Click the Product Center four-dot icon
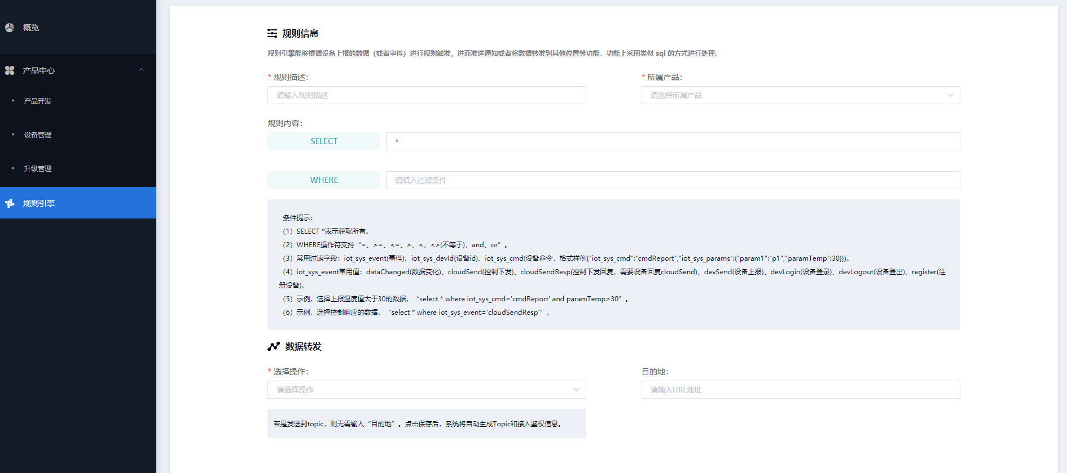 click(x=10, y=70)
